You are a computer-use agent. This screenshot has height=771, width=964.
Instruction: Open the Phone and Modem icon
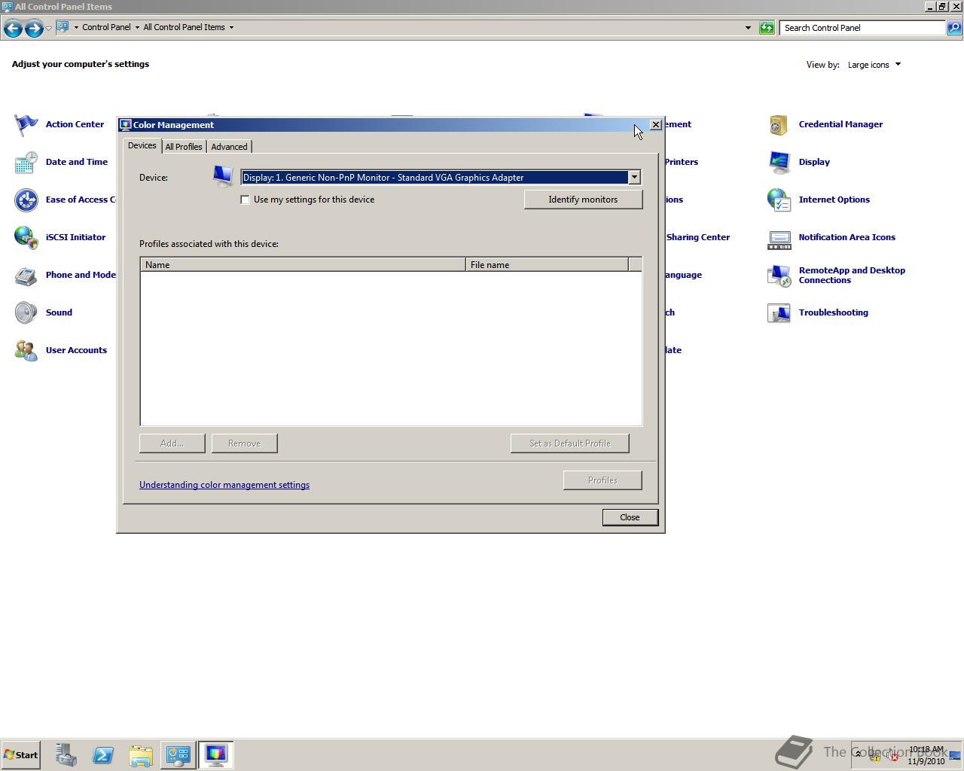(26, 275)
